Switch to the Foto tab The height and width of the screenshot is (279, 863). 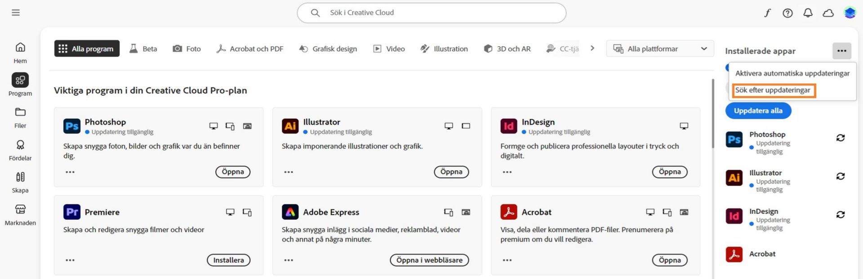[x=187, y=49]
